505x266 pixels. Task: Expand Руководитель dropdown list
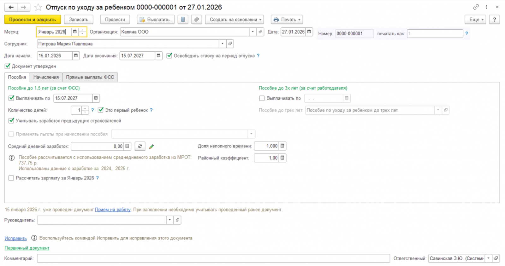click(x=170, y=220)
